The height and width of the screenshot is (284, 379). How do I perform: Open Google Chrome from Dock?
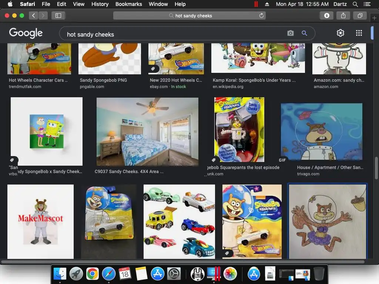click(92, 274)
